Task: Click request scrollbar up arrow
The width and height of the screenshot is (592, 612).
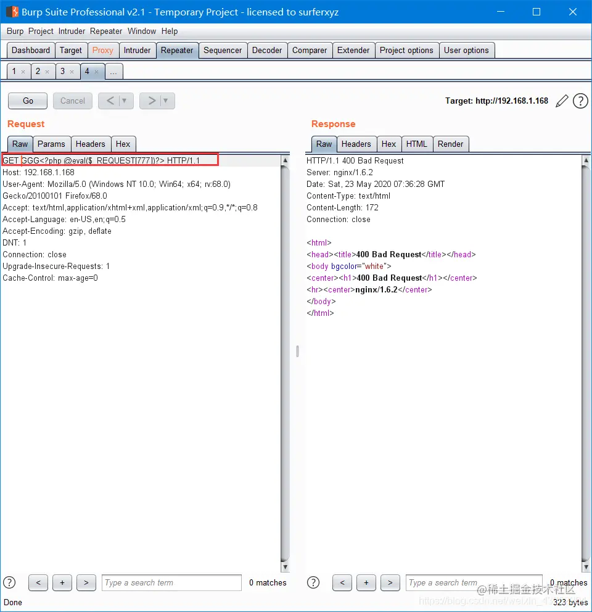Action: pos(286,160)
